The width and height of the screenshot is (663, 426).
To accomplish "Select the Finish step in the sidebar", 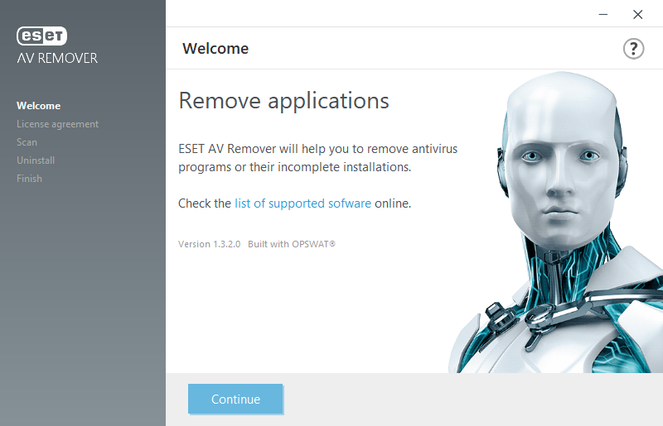I will [29, 179].
